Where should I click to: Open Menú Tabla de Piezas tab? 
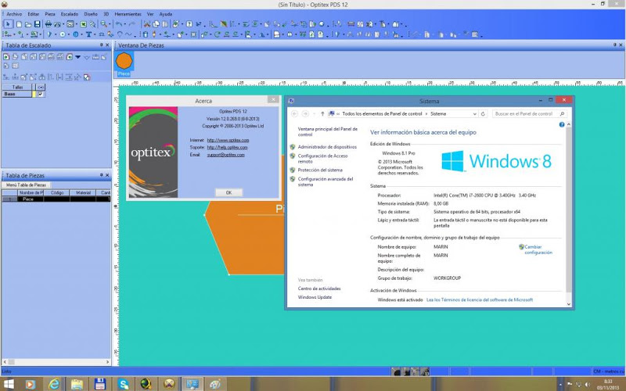click(x=26, y=185)
